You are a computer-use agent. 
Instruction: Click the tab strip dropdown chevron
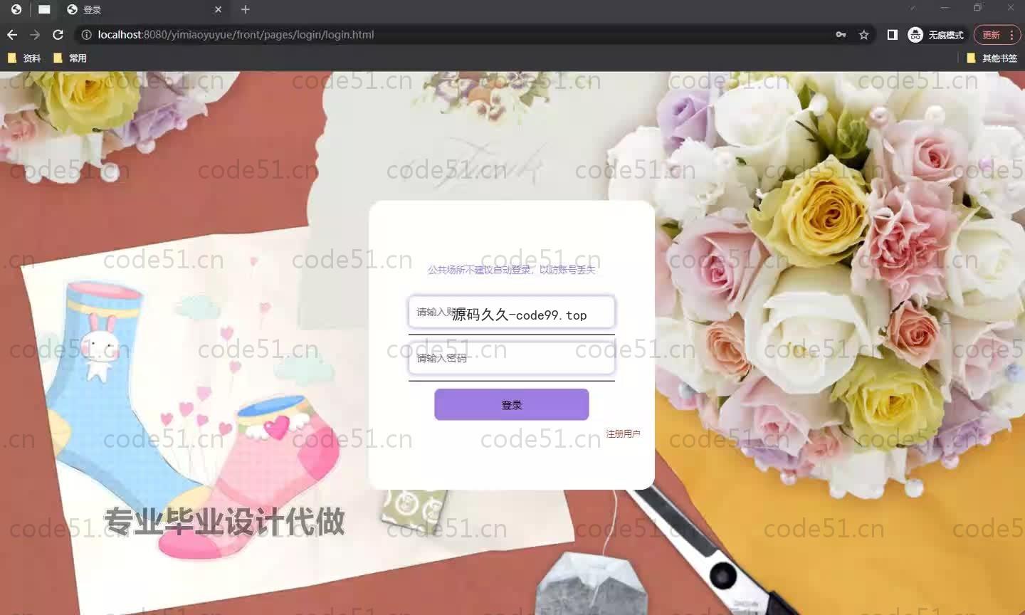pyautogui.click(x=912, y=8)
